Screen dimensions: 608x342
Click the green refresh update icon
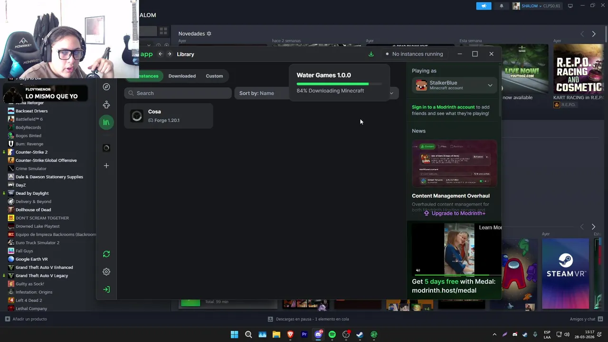tap(106, 254)
